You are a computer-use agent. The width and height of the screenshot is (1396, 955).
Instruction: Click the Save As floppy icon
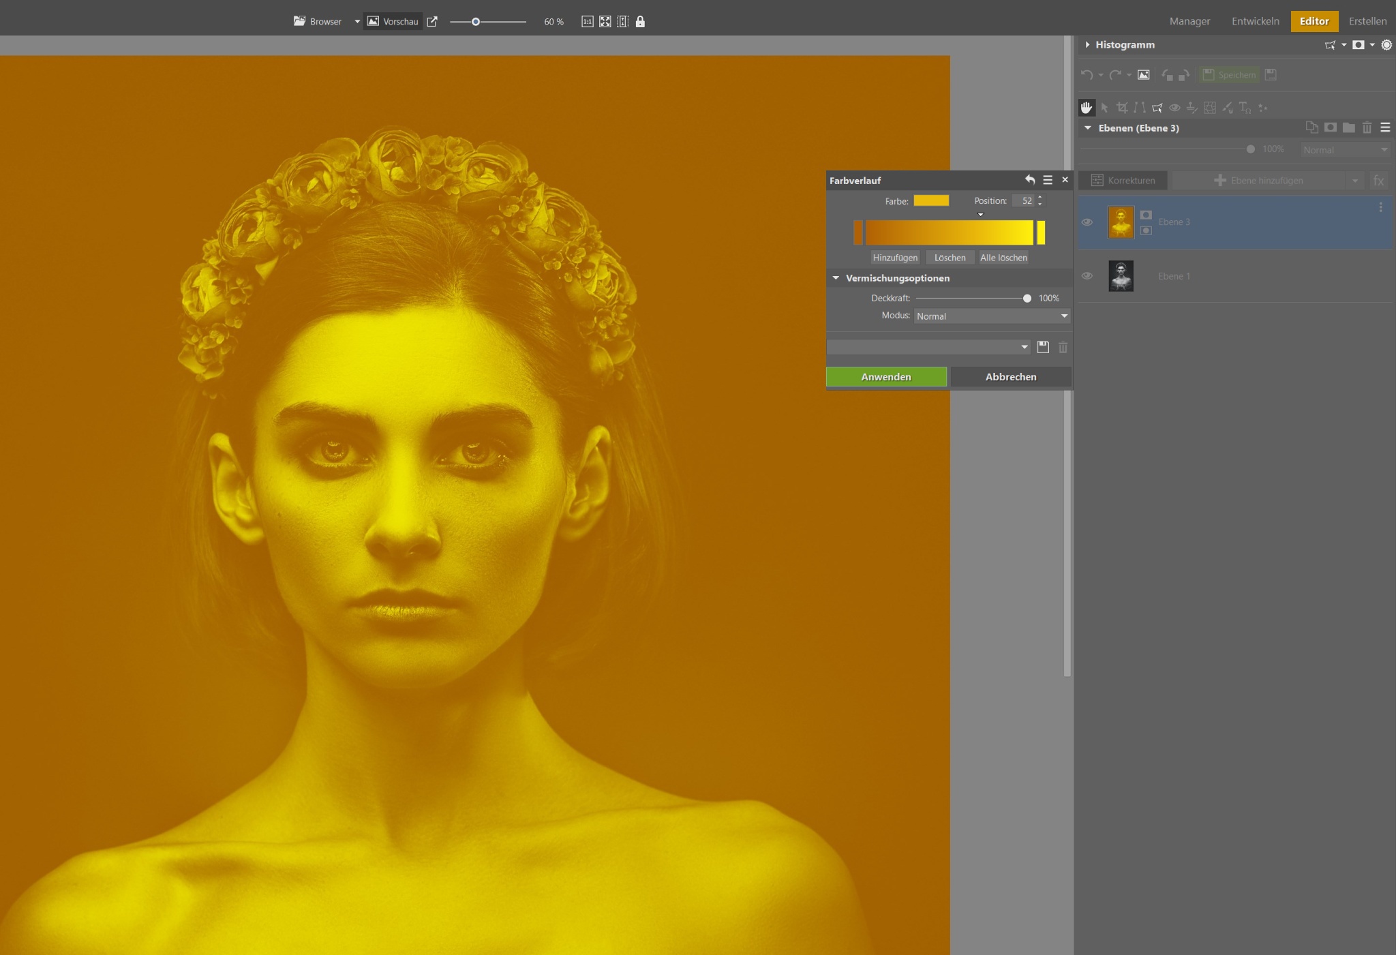coord(1271,75)
